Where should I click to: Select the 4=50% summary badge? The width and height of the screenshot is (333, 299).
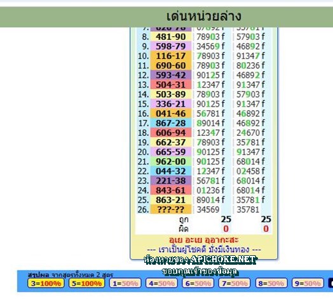point(161,283)
